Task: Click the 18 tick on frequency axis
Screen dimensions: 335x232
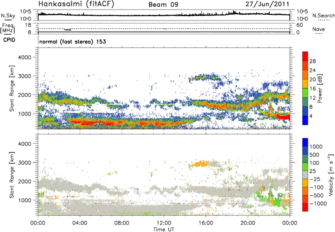Action: [28, 25]
